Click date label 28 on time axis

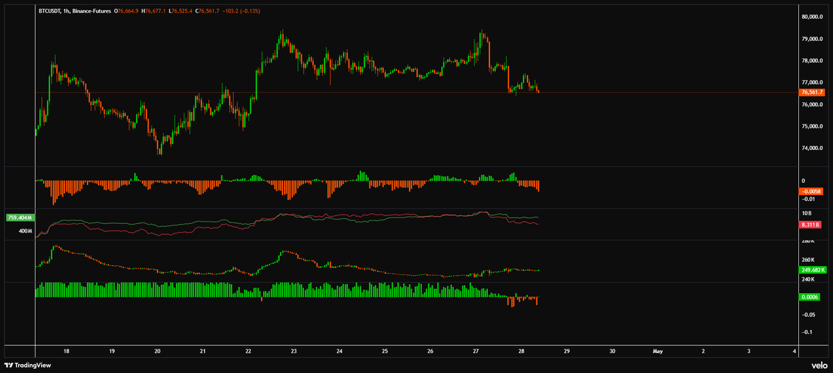pos(521,351)
